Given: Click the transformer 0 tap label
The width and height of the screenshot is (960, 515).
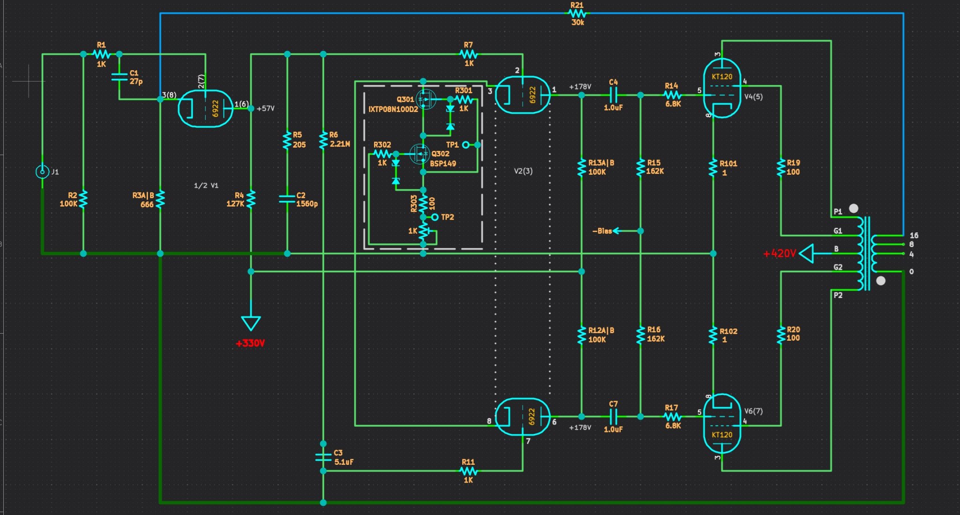Looking at the screenshot, I should click(911, 272).
